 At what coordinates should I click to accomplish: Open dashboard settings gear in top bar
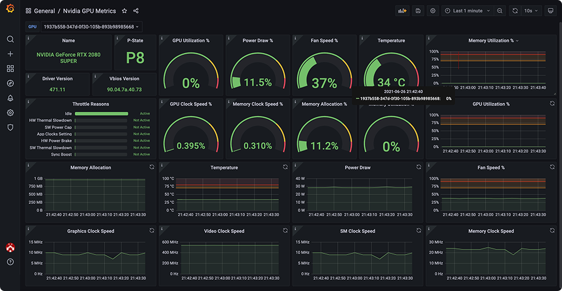click(433, 11)
